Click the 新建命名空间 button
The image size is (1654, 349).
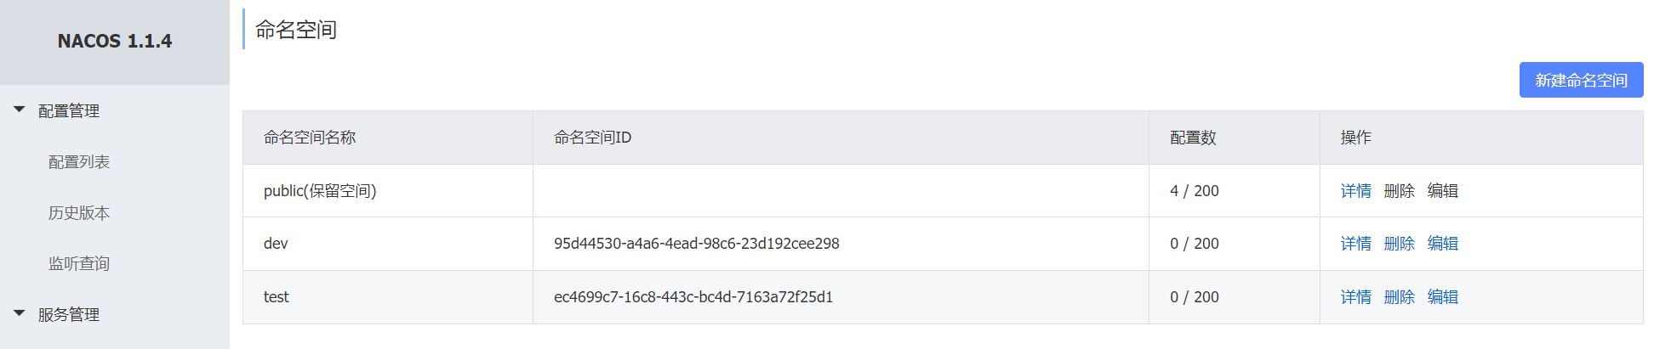1581,80
